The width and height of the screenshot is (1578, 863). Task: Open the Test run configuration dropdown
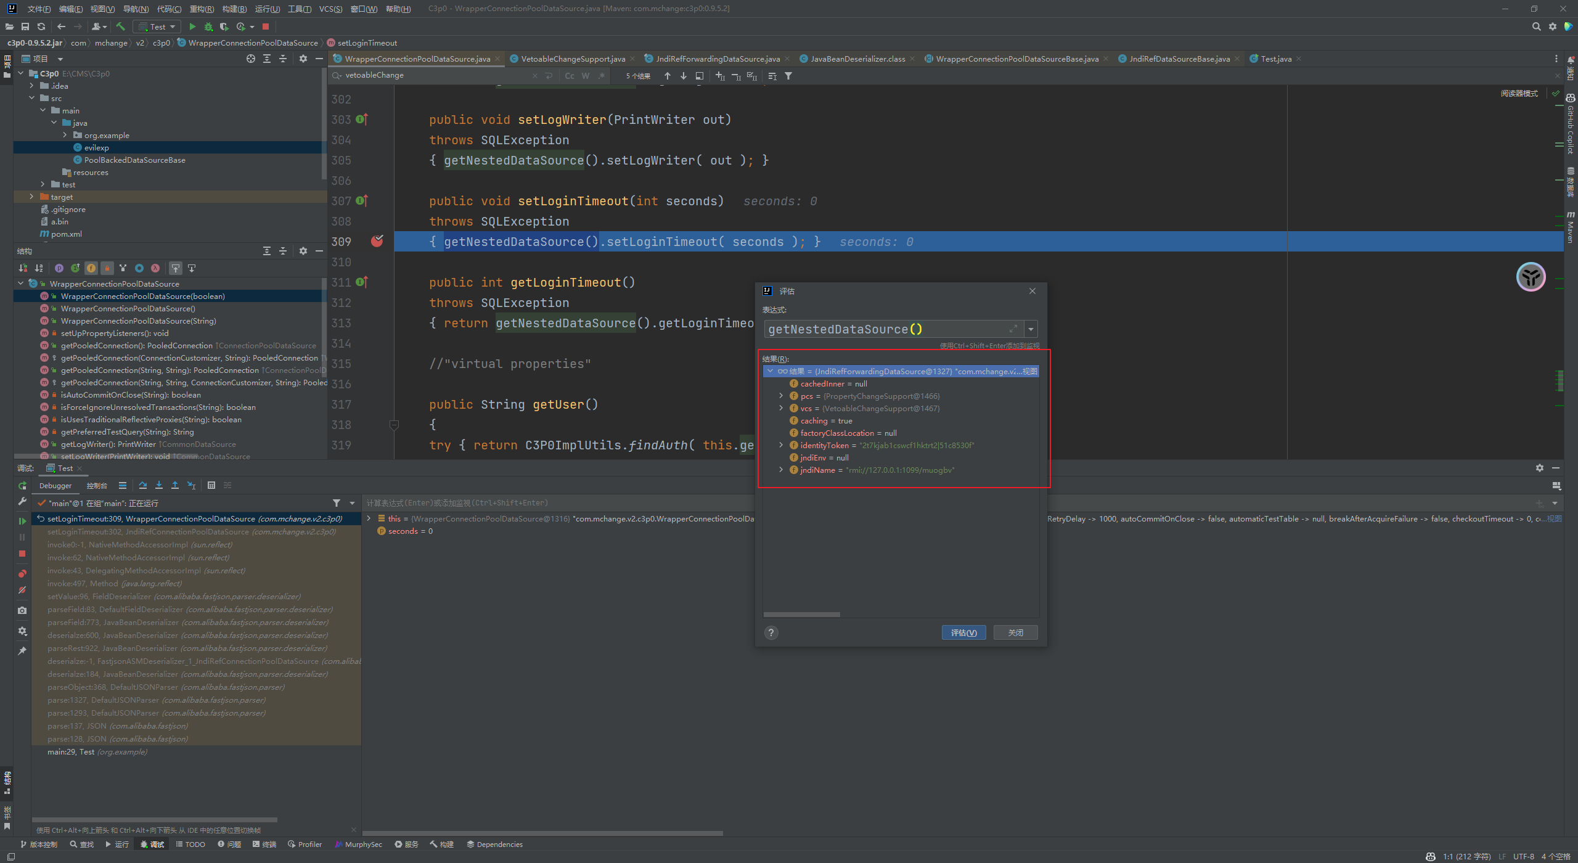157,27
